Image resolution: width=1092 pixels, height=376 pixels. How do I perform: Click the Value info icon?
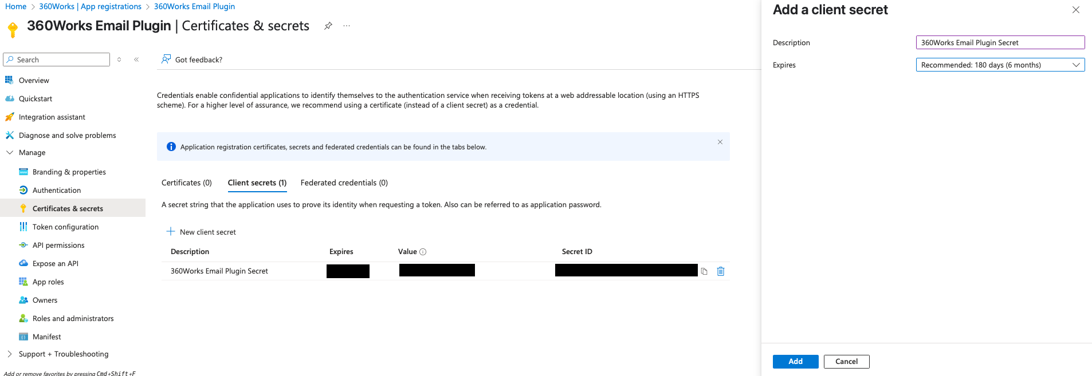423,252
